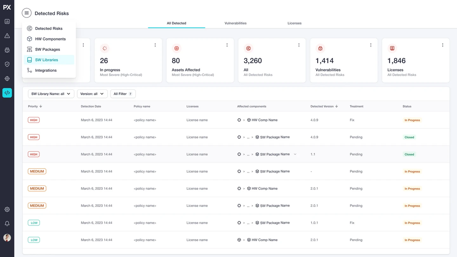Open options menu on Vulnerabilities card

[371, 45]
